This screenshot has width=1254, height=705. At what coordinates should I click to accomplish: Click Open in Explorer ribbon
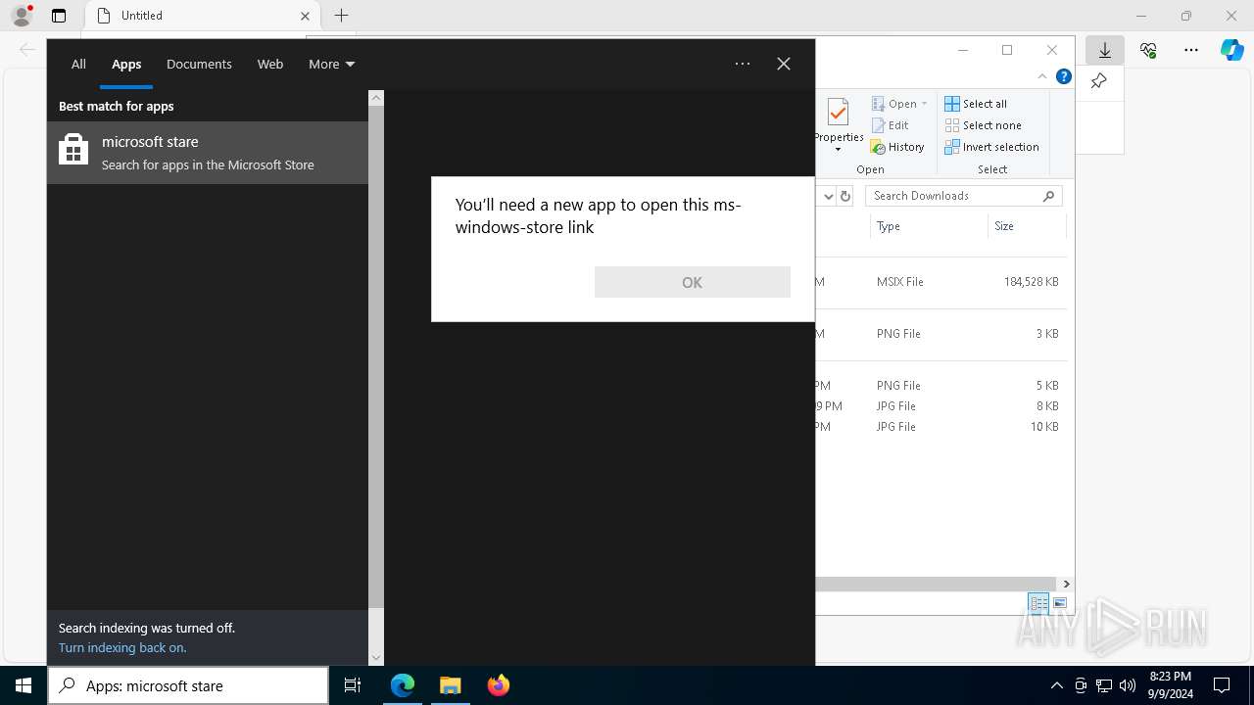[894, 104]
